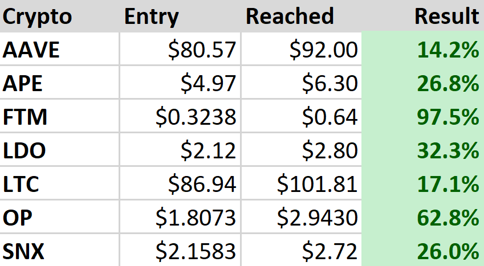Select the SNX ticker cell

25,251
